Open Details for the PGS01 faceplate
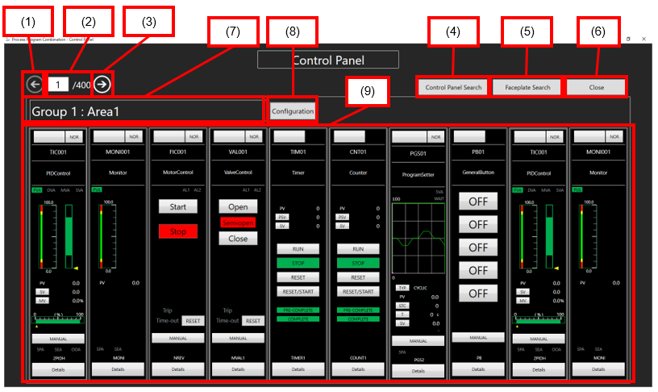This screenshot has width=658, height=392. (418, 371)
